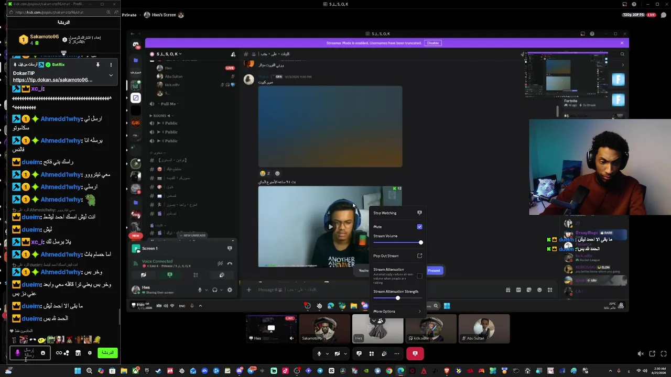Open headphone device dropdown beside Hws
Screen dimensions: 671x377
tap(220, 290)
